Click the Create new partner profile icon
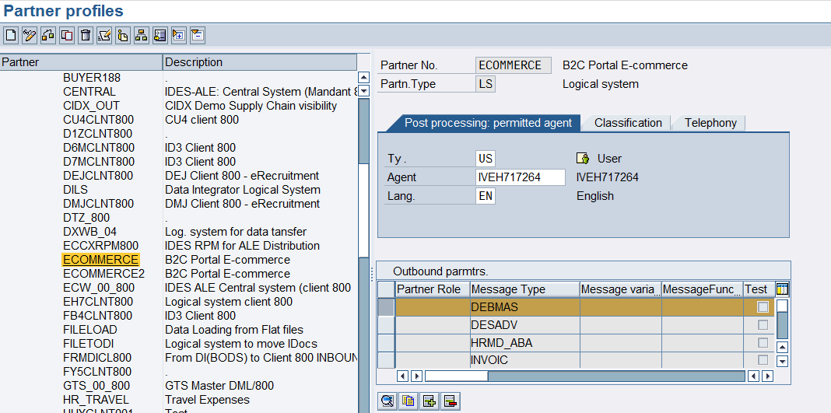Screen dimensions: 831x413 pyautogui.click(x=11, y=35)
